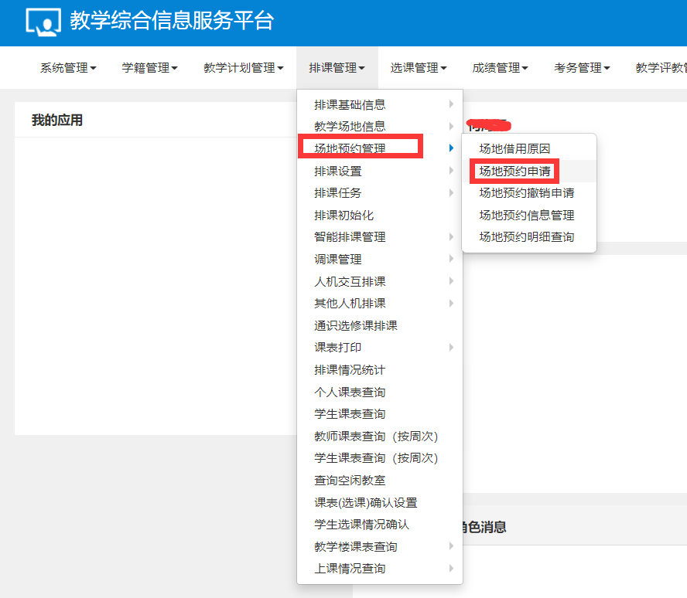Viewport: 687px width, 598px height.
Task: Select 场地预约申请 in the submenu
Action: coord(514,171)
